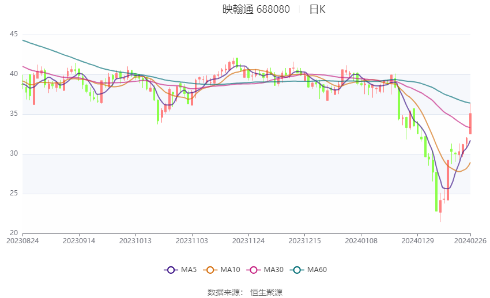Click the last red candlestick at 20240226
This screenshot has width=490, height=298.
coord(470,123)
